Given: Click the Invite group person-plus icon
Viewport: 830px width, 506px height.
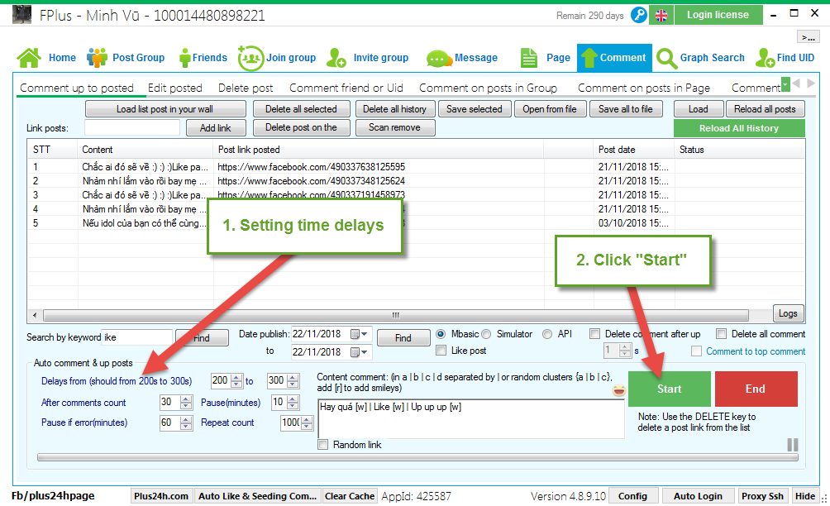Looking at the screenshot, I should pos(336,58).
